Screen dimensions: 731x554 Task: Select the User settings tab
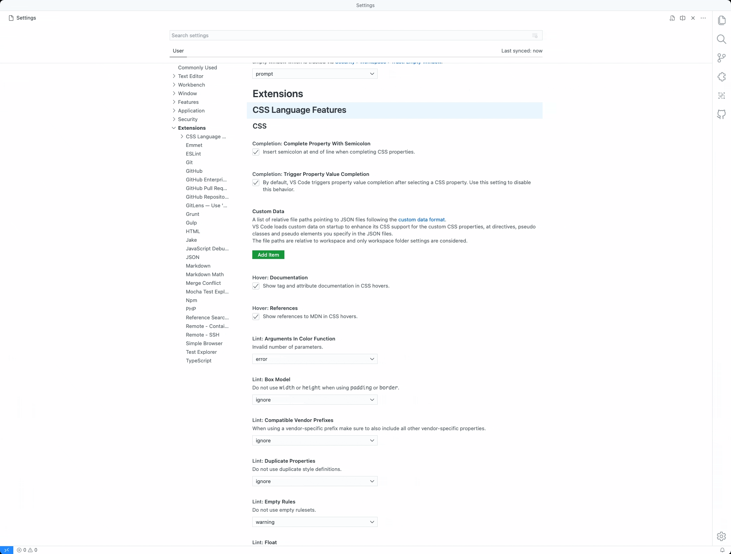(178, 51)
